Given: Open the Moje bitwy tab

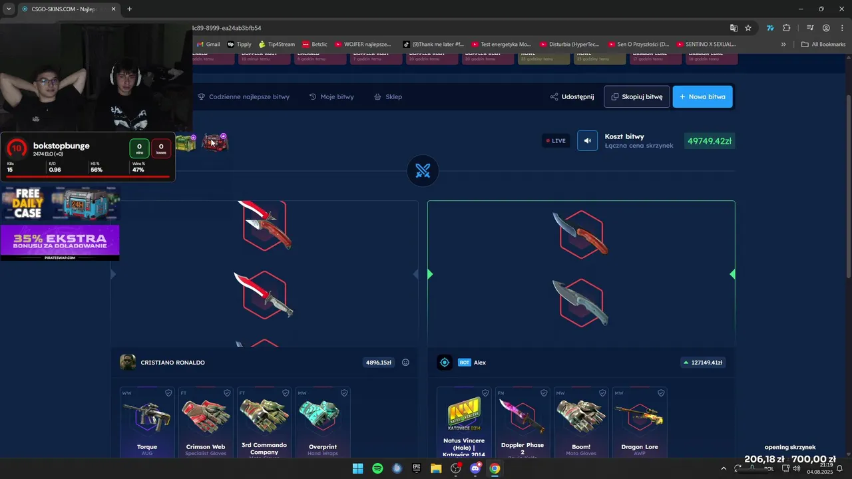Looking at the screenshot, I should click(x=331, y=96).
